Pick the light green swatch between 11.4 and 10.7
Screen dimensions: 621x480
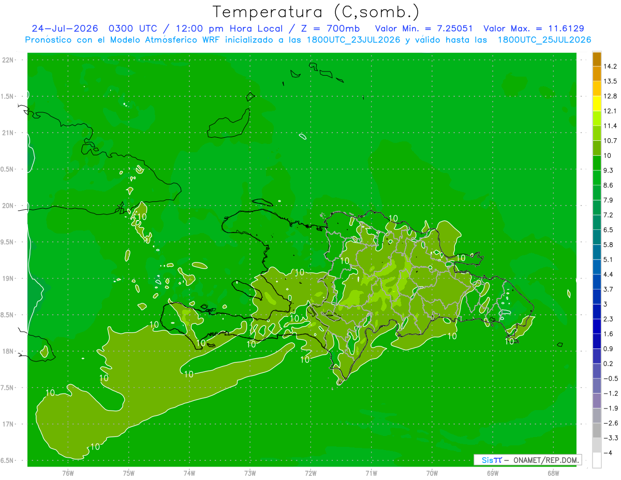597,133
